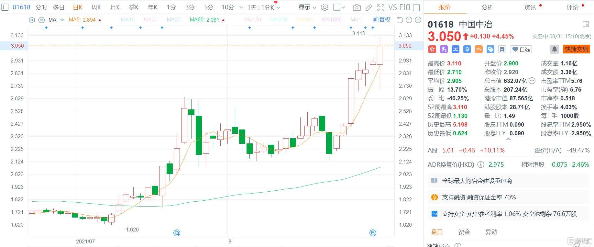Screen dimensions: 594x247
Task: Take a chart screenshot with camera icon
Action: pos(357,7)
